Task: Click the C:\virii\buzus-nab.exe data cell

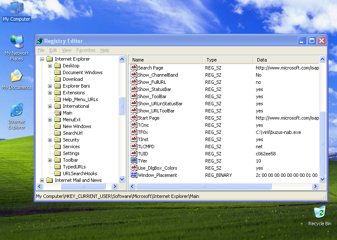Action: click(x=278, y=132)
